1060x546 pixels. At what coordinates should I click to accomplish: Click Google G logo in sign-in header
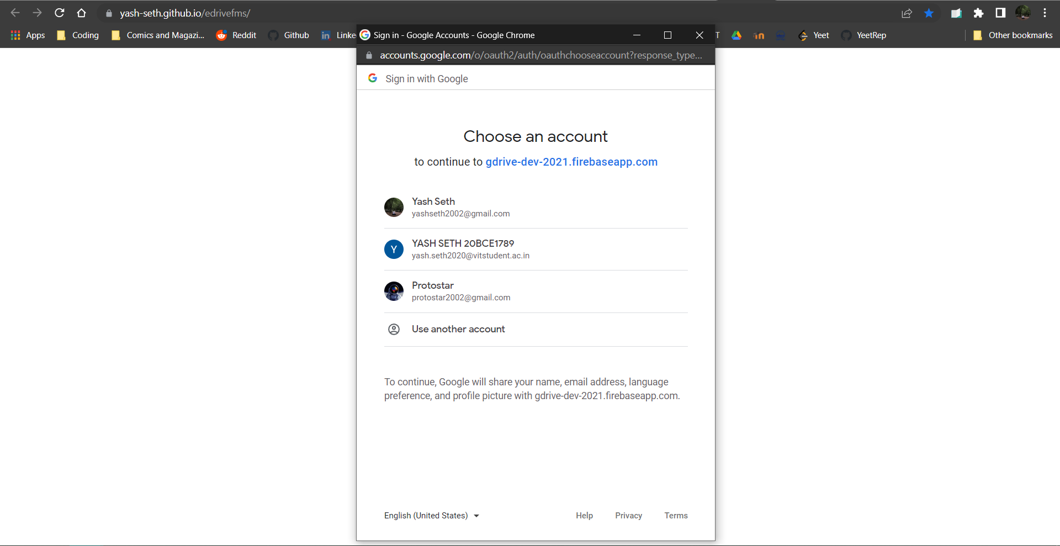(x=373, y=78)
